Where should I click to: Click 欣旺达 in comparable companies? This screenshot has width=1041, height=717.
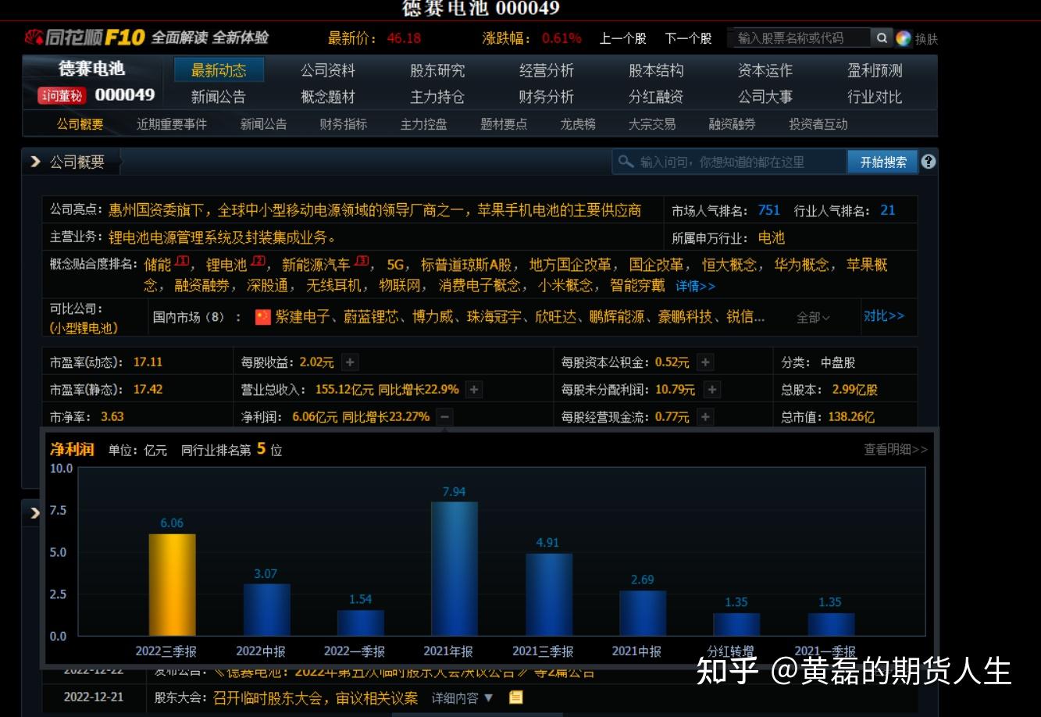(555, 316)
